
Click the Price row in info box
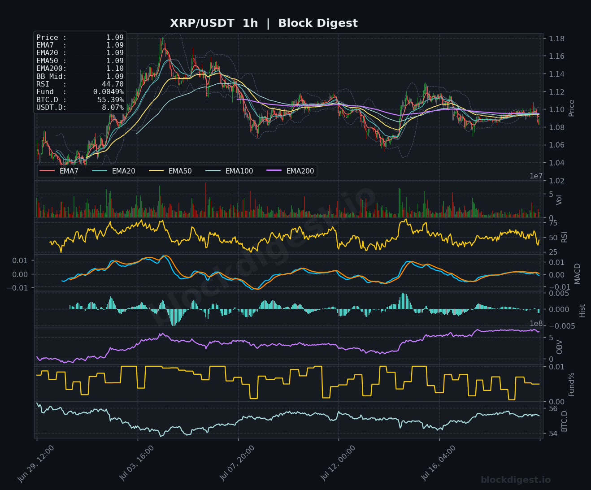[x=80, y=38]
